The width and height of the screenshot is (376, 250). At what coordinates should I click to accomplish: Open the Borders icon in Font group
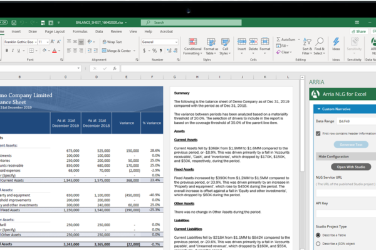[x=31, y=51]
